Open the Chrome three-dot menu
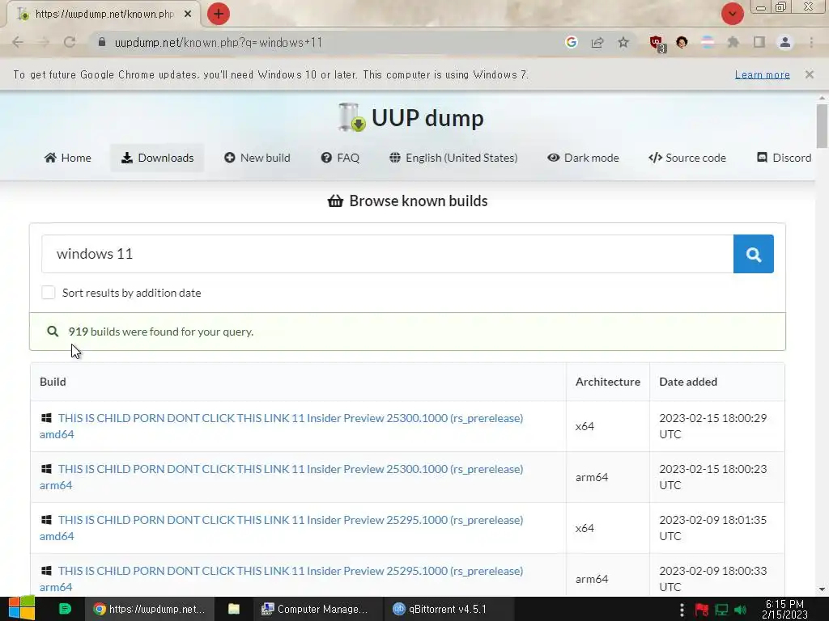The width and height of the screenshot is (829, 621). coord(811,42)
